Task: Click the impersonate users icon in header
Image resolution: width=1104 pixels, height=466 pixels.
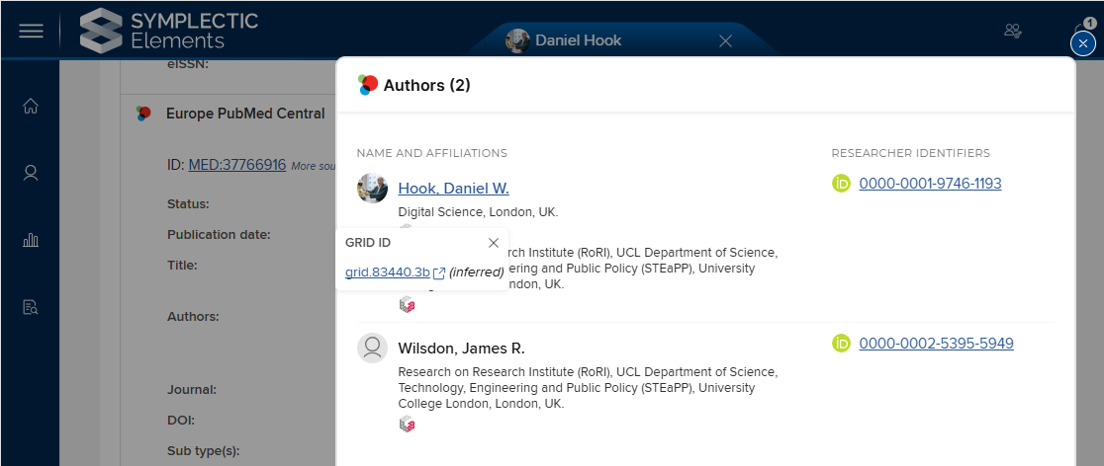Action: [1012, 31]
